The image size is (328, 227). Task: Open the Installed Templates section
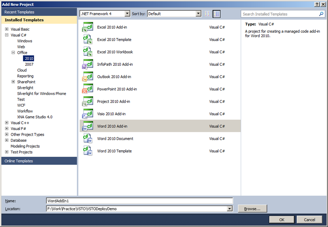tap(39, 20)
